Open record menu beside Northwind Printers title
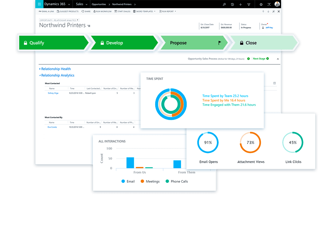 click(89, 26)
